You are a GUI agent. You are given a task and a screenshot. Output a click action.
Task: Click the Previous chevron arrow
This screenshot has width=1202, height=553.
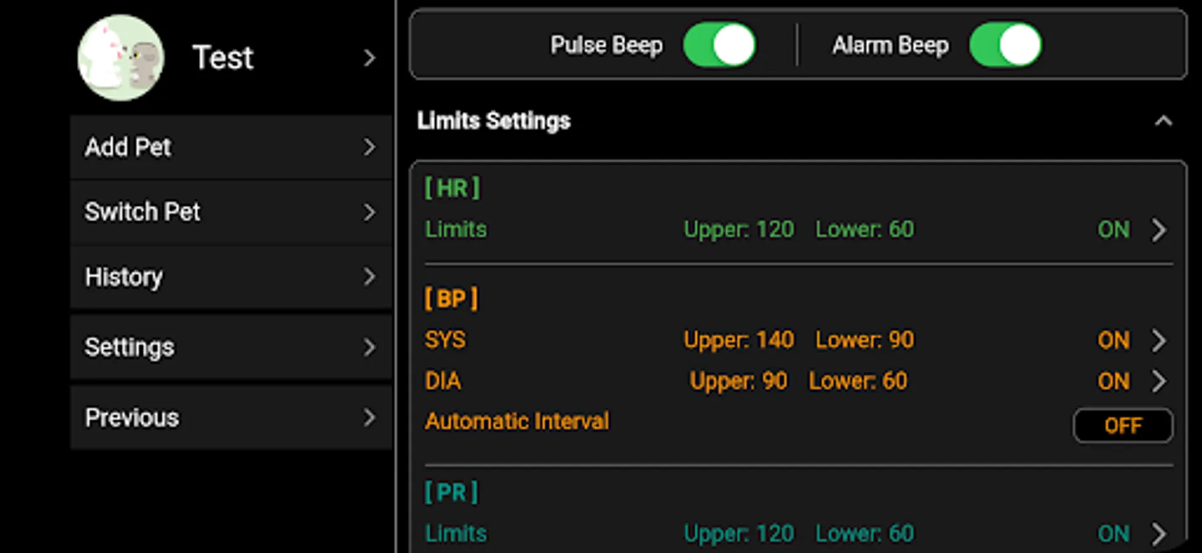(x=369, y=418)
